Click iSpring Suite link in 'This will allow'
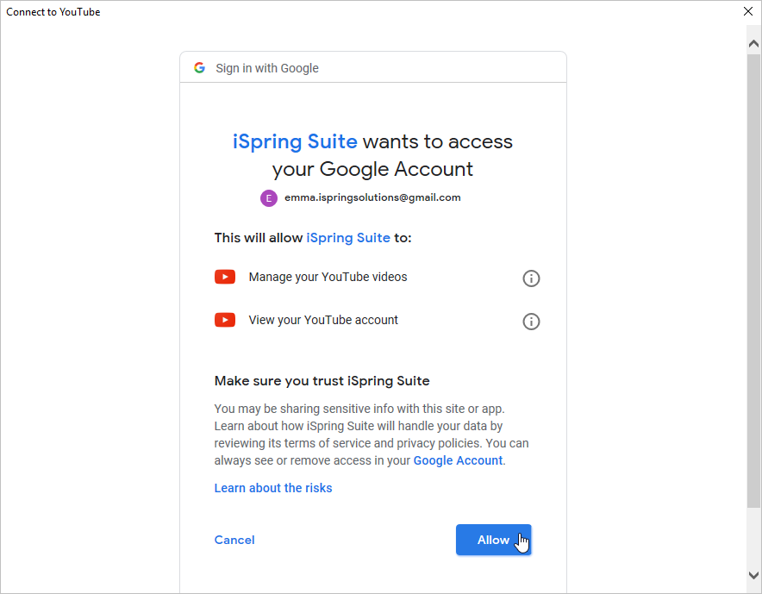The height and width of the screenshot is (594, 762). pos(348,238)
